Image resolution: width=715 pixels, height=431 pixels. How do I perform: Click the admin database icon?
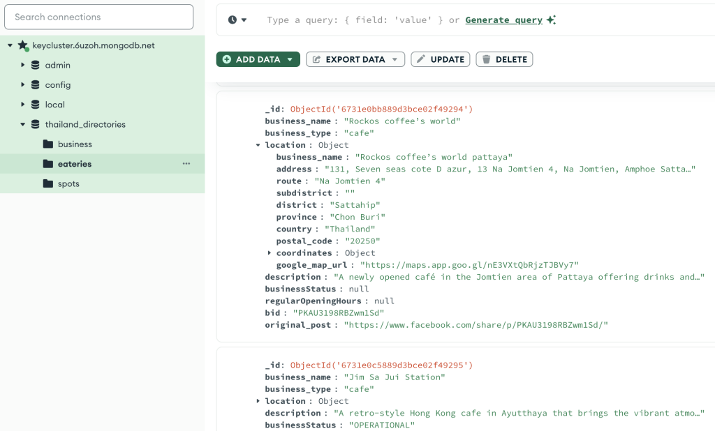[35, 65]
